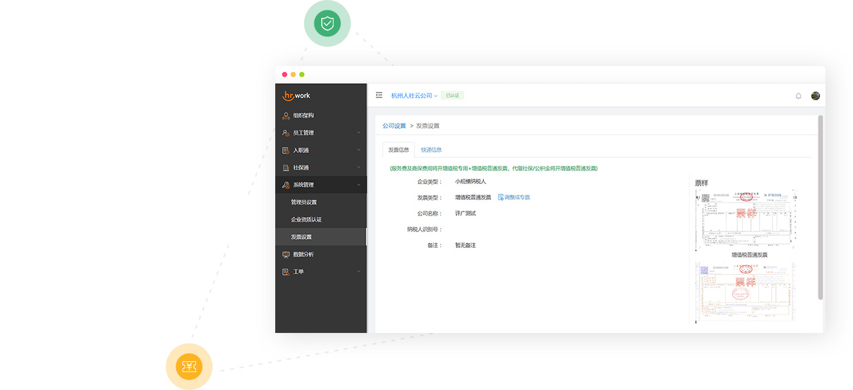Expand the 入职通 menu chevron

point(358,150)
